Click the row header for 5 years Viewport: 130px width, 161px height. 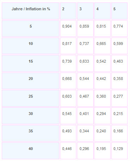(x=31, y=28)
